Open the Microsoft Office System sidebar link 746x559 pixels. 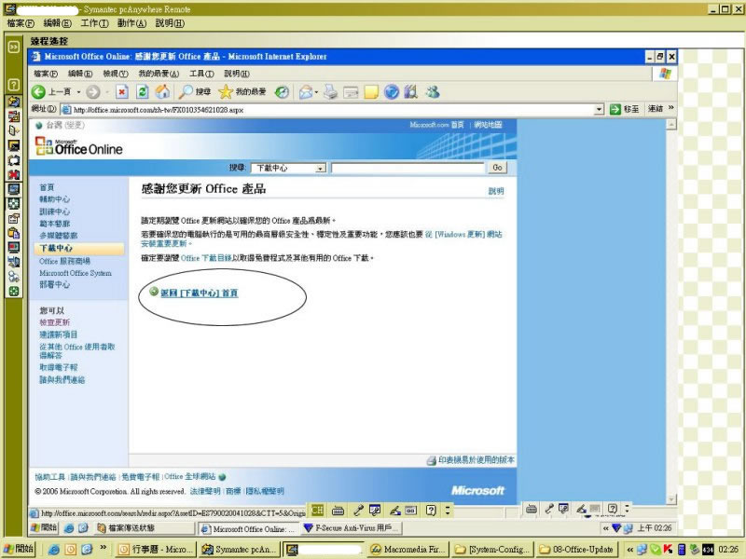coord(76,273)
